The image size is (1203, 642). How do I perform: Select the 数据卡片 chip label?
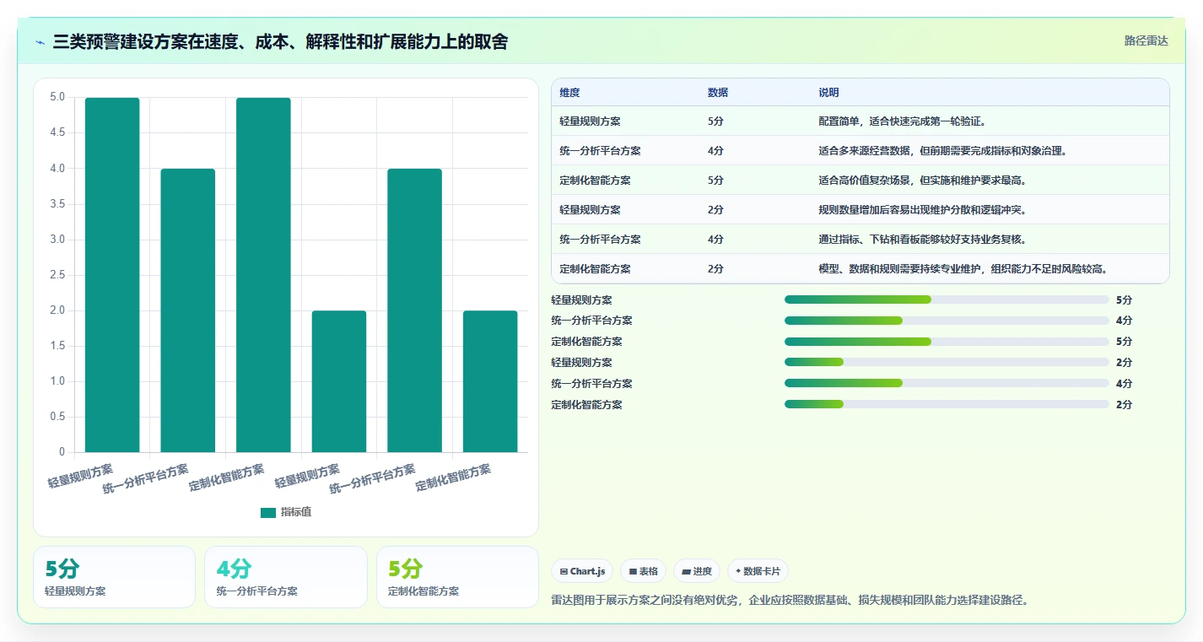click(762, 571)
